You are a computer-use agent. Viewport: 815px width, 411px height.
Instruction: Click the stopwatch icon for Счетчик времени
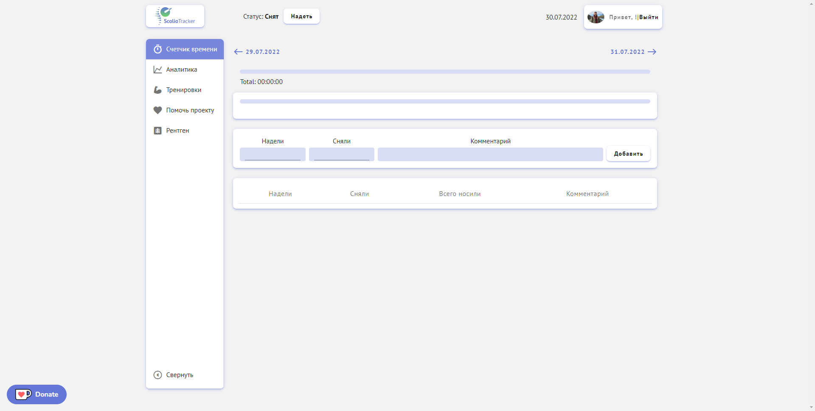157,49
